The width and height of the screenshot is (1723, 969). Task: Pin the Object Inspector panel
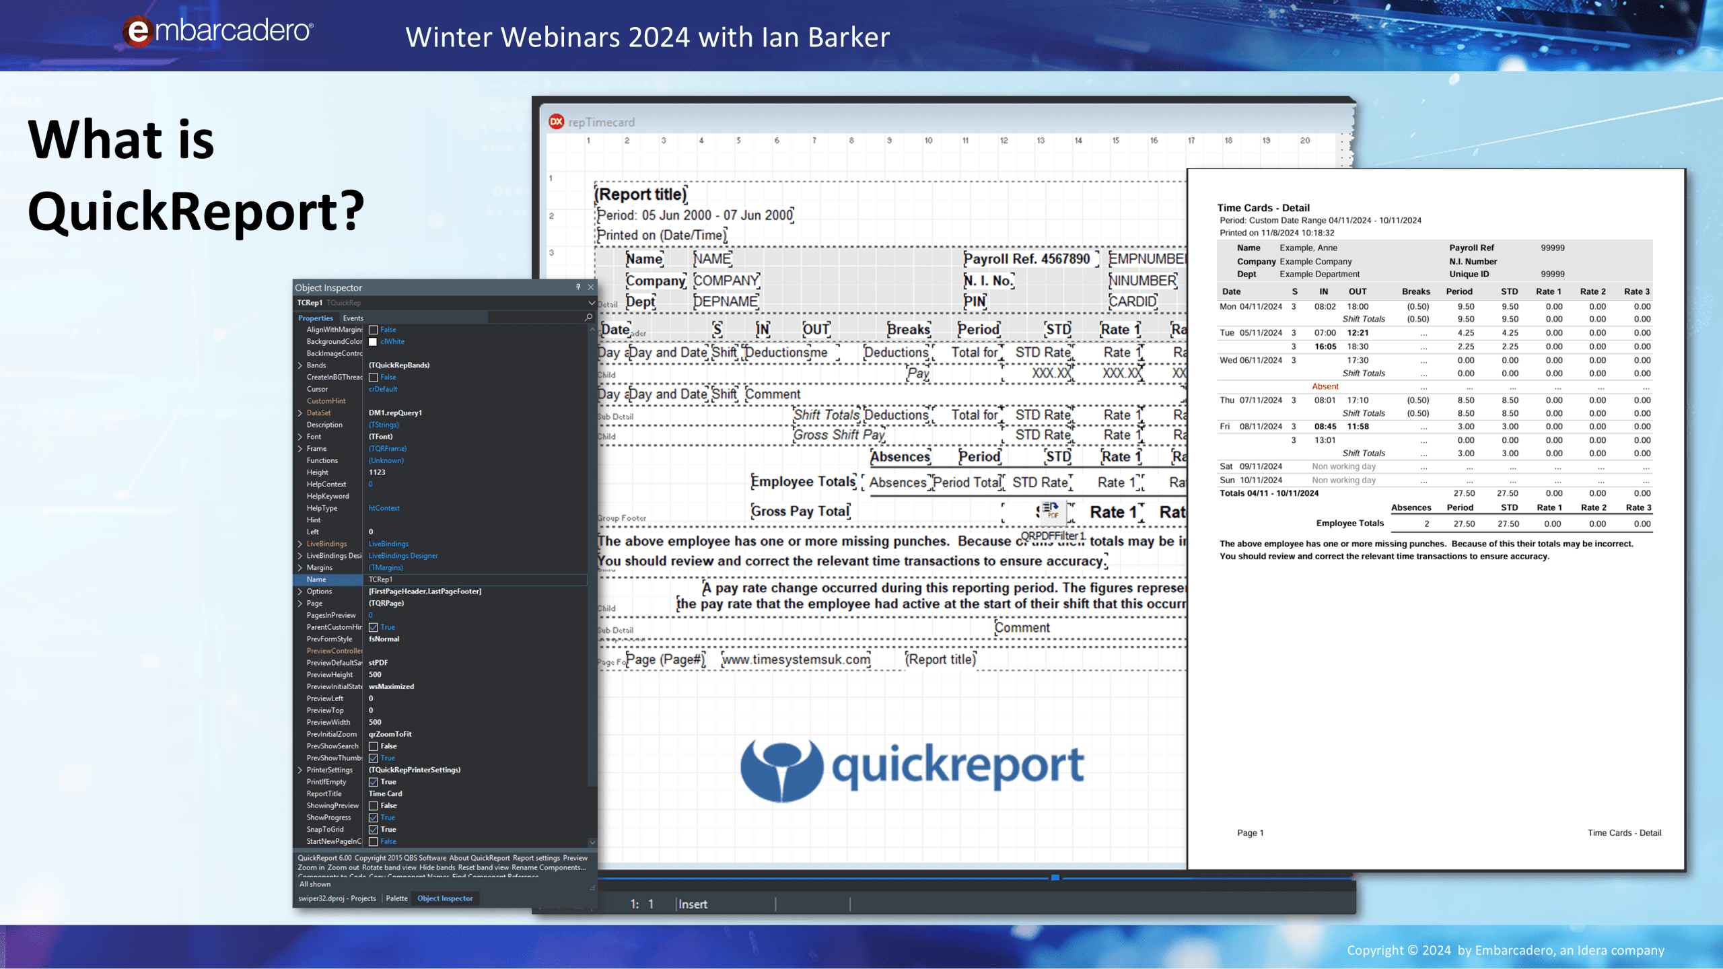click(578, 287)
